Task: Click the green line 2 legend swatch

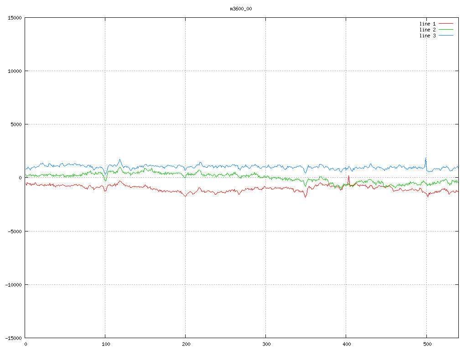Action: 446,30
